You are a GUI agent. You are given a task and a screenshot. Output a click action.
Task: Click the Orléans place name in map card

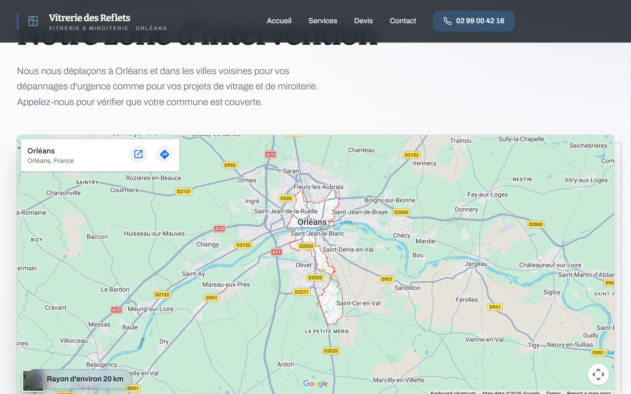coord(41,151)
